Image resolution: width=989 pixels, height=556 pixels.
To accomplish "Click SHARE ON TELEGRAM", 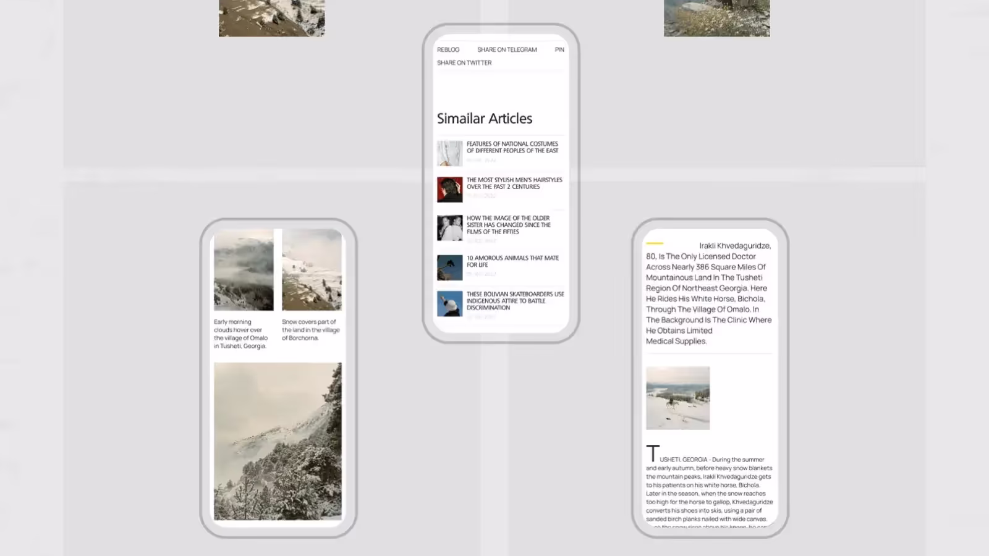I will click(x=507, y=49).
